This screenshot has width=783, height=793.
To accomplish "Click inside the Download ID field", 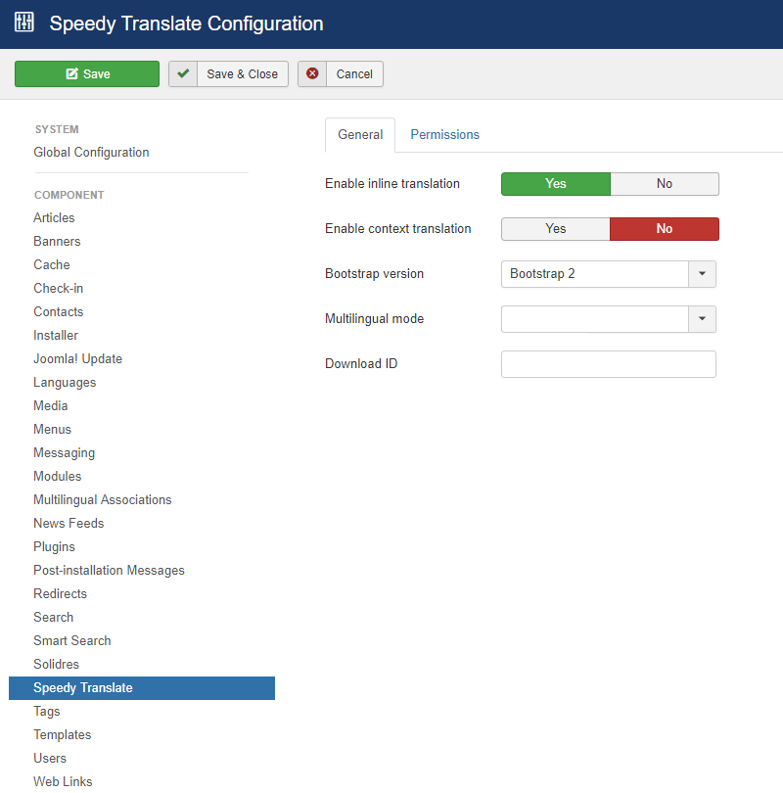I will pyautogui.click(x=608, y=364).
